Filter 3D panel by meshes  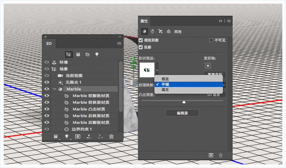(x=78, y=54)
